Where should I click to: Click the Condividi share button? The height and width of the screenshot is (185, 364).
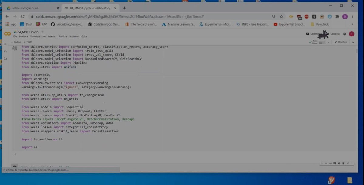pos(333,34)
